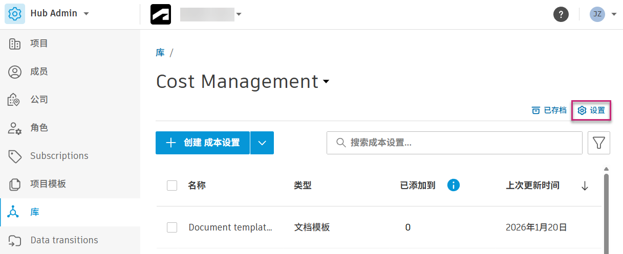Click the 项目模板 copy icon
The height and width of the screenshot is (254, 623).
[x=15, y=184]
